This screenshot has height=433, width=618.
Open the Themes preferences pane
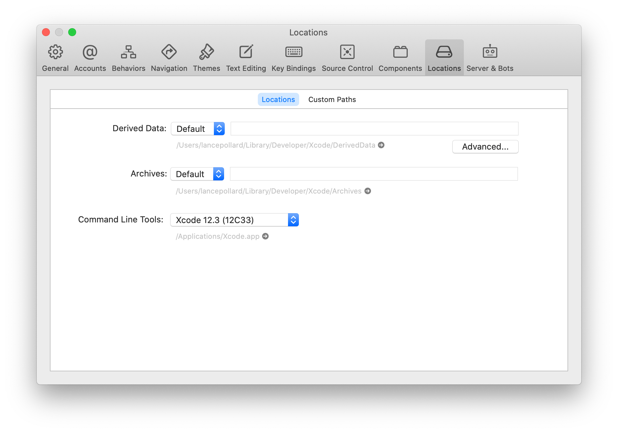206,57
